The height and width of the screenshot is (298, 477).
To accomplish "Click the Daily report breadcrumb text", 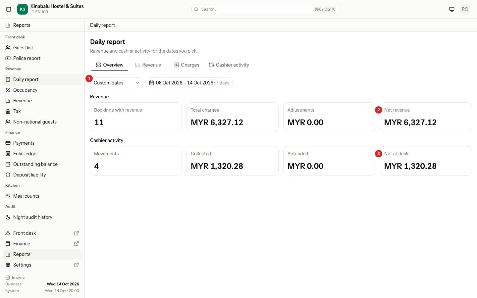I will coord(102,25).
